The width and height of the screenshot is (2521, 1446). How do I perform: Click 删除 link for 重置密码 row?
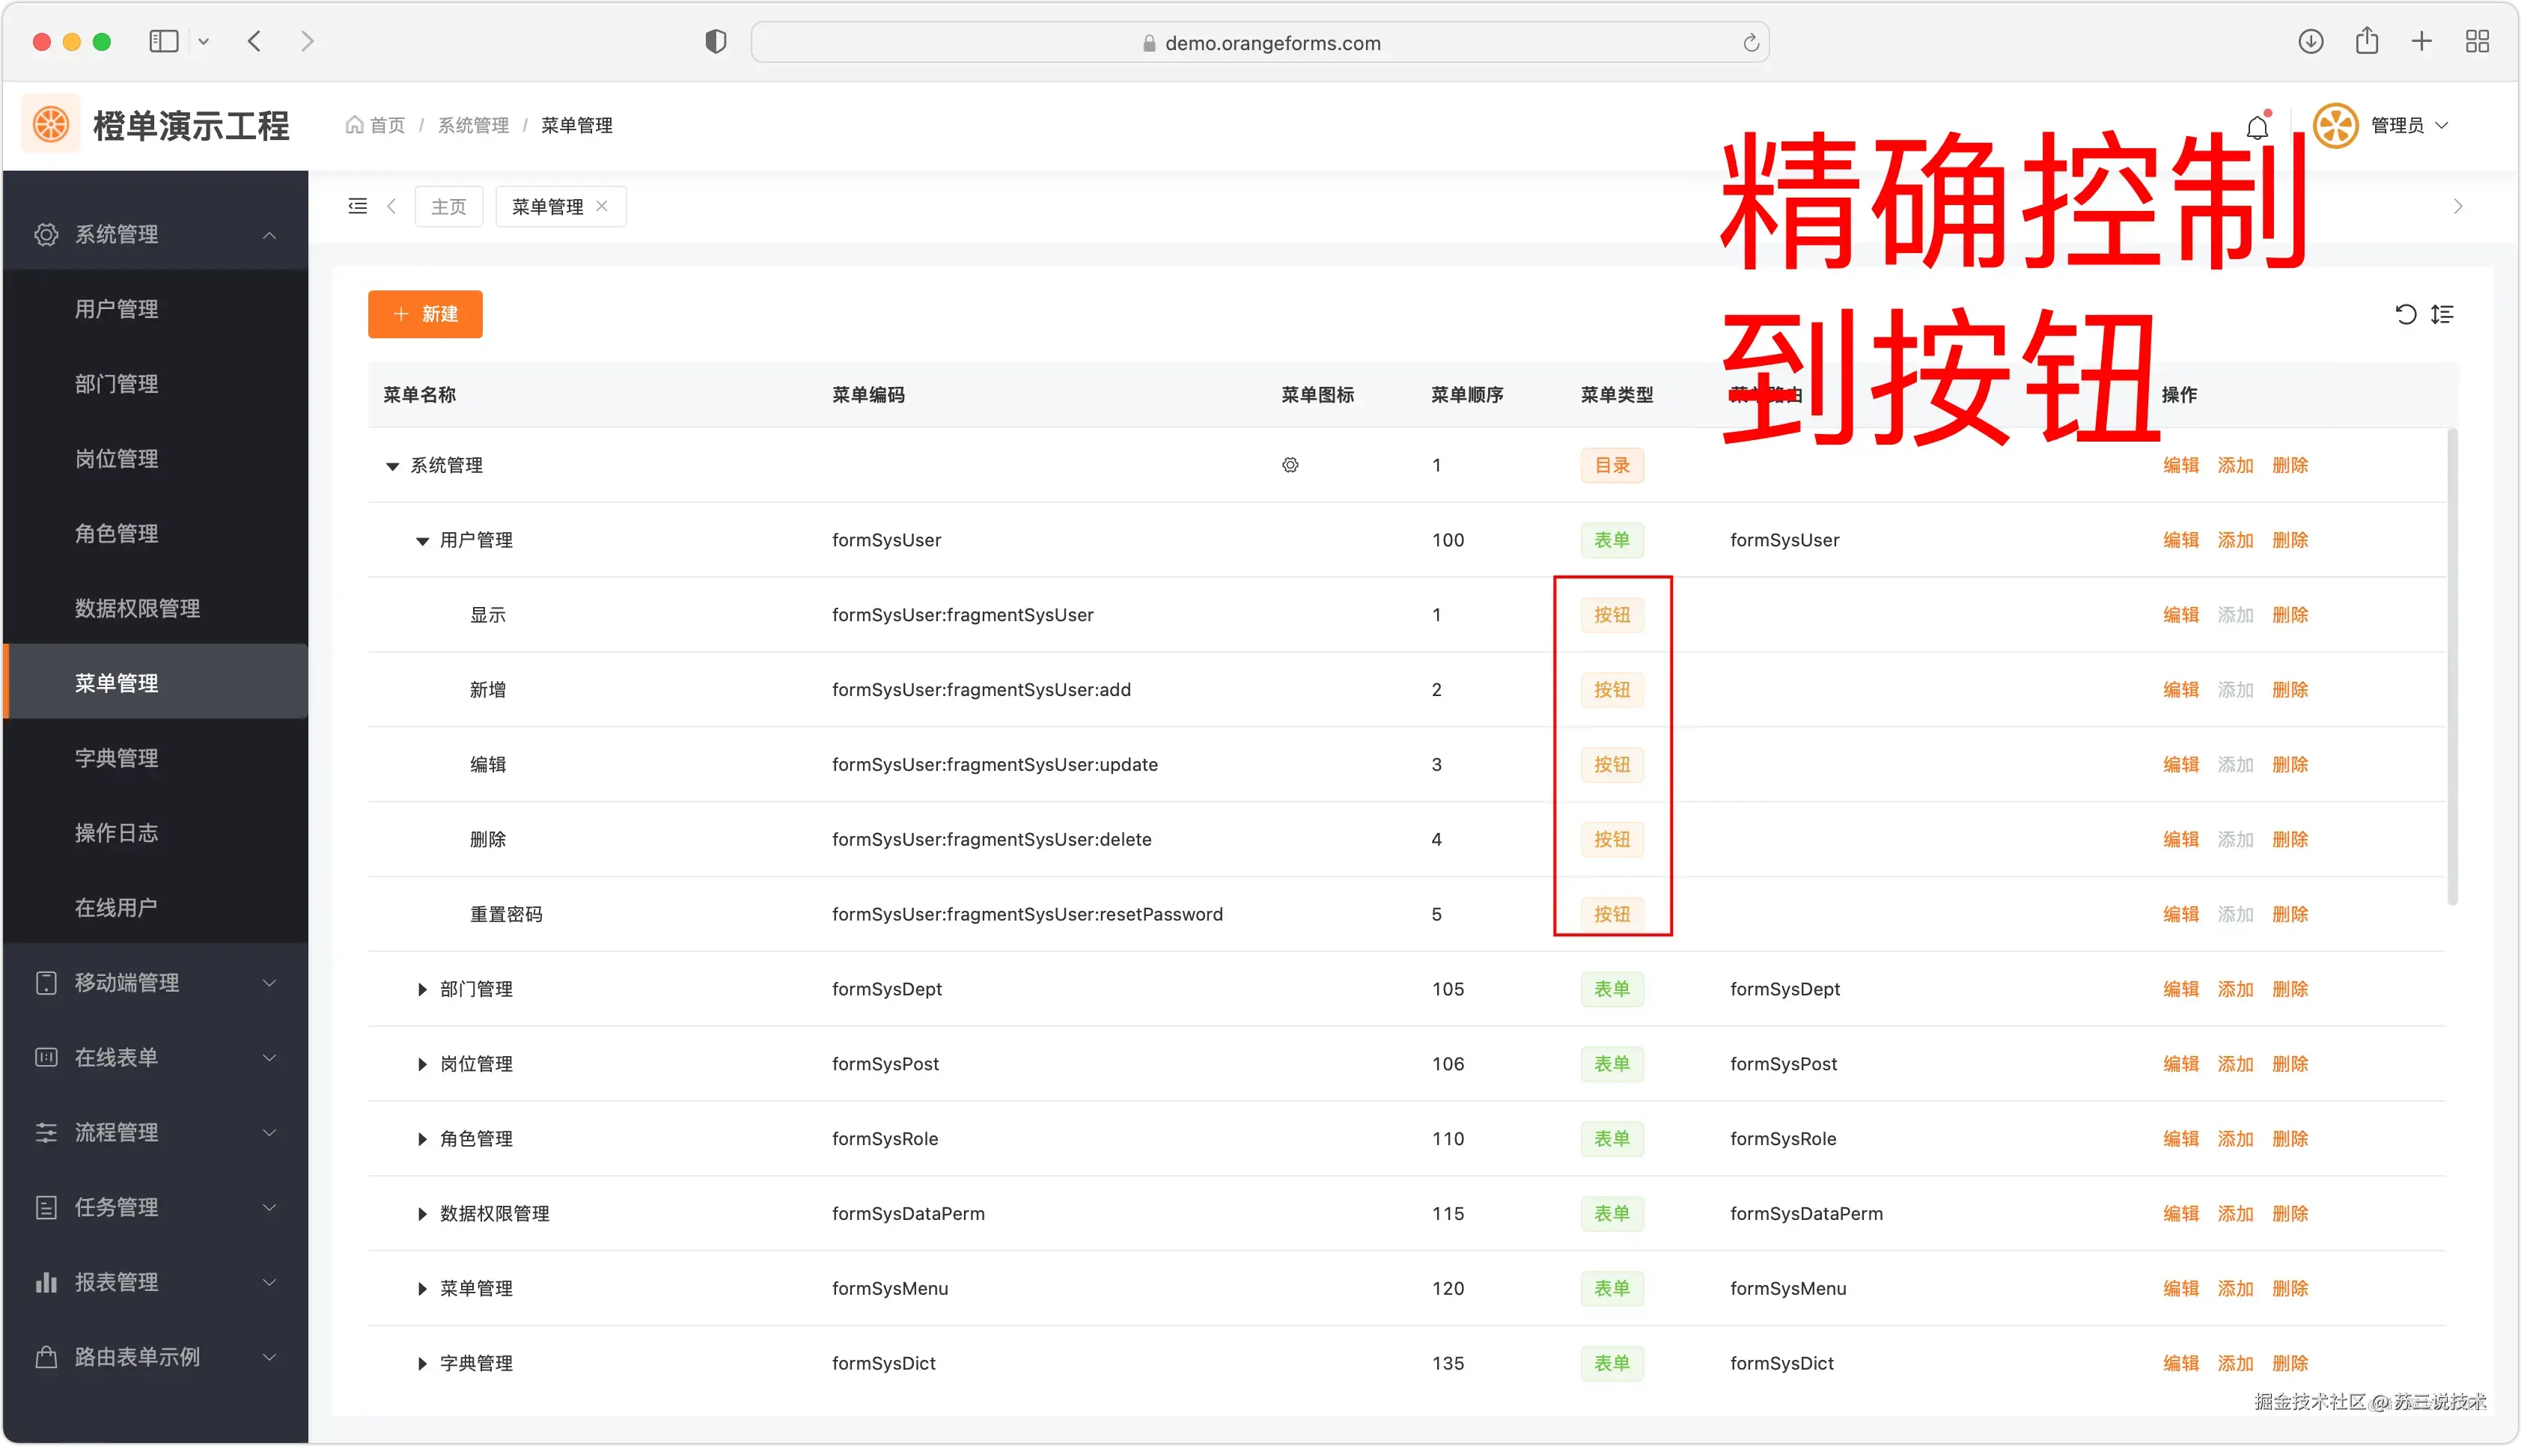2290,915
